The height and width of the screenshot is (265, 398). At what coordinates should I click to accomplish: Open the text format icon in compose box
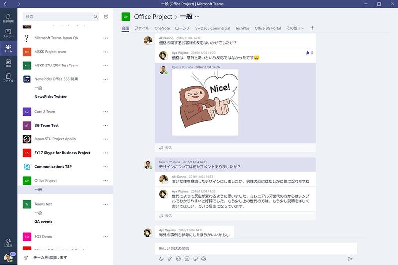(161, 259)
